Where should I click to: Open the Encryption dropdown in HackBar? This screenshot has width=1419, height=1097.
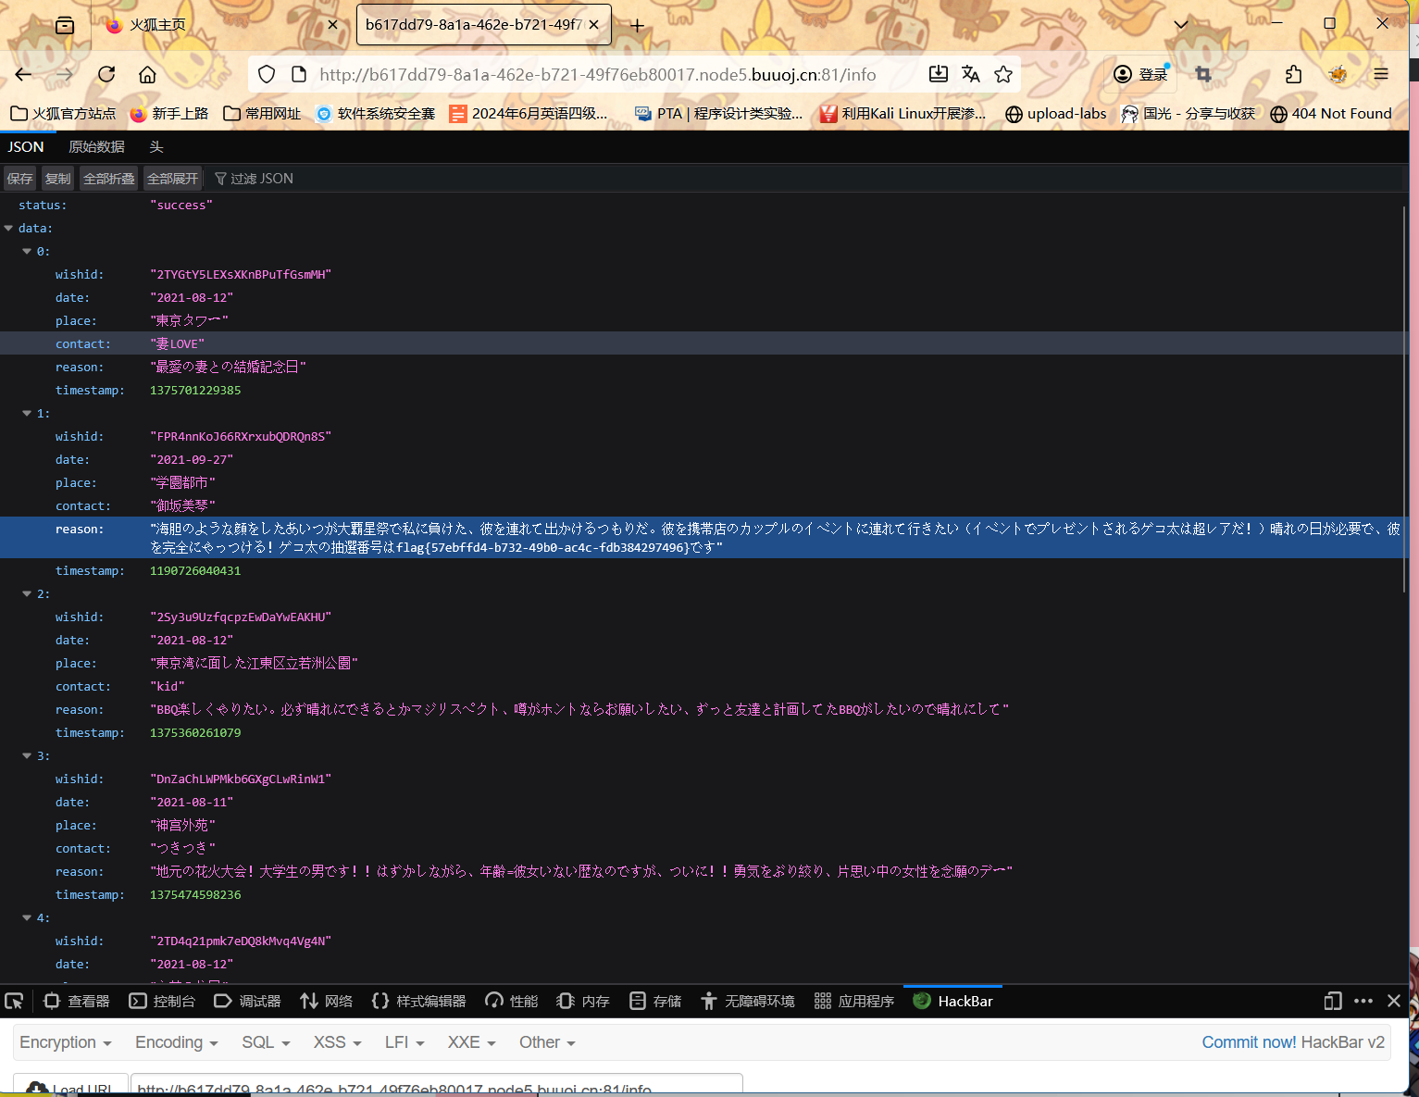[65, 1042]
